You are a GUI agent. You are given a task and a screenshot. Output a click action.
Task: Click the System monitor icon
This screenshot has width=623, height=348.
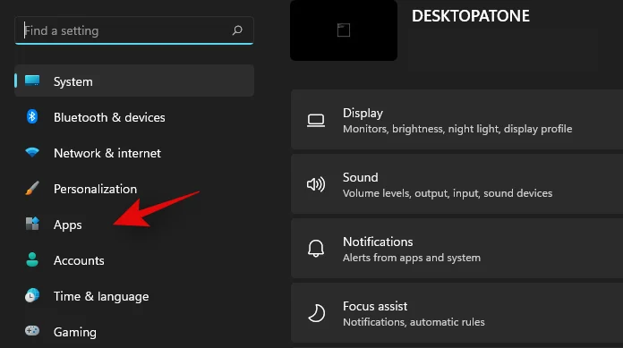32,81
